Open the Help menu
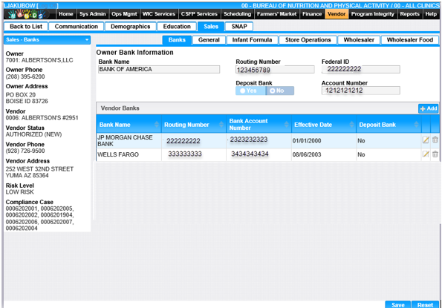The image size is (442, 308). [431, 14]
